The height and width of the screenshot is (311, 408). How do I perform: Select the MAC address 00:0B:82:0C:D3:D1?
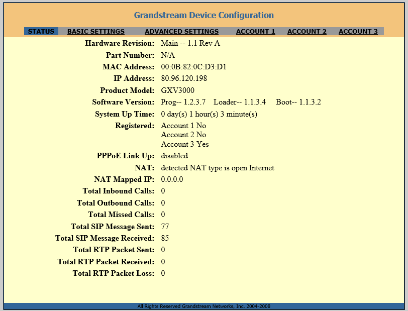(193, 67)
